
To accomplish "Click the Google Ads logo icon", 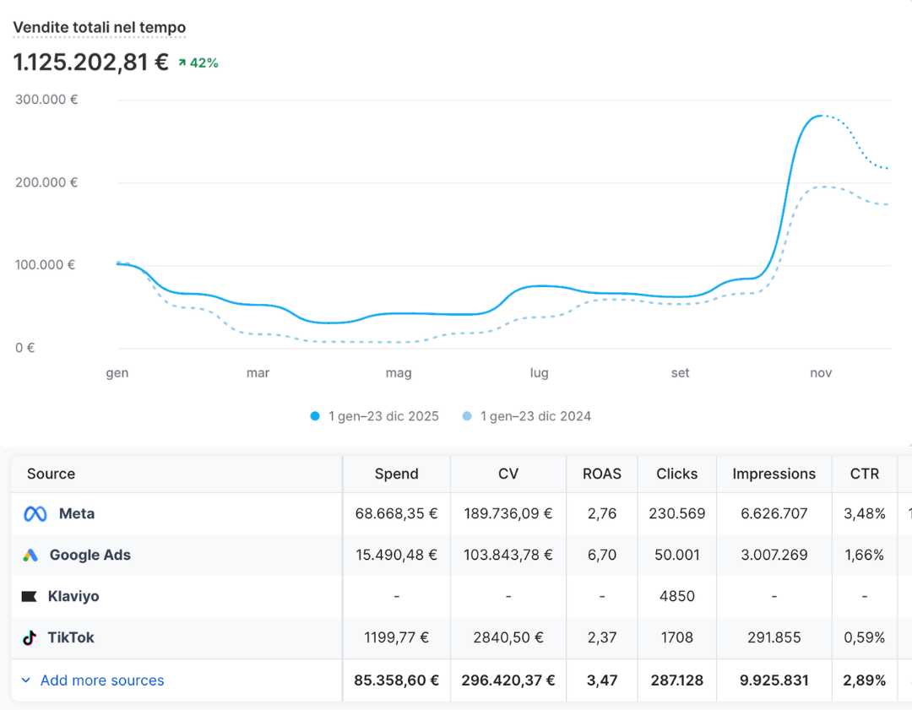I will (x=30, y=556).
